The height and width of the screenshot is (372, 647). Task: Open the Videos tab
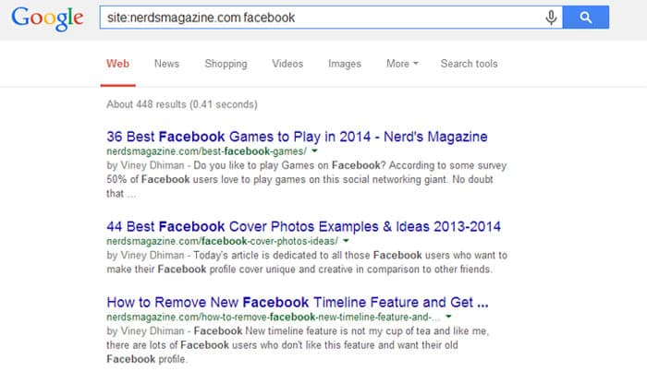(287, 64)
